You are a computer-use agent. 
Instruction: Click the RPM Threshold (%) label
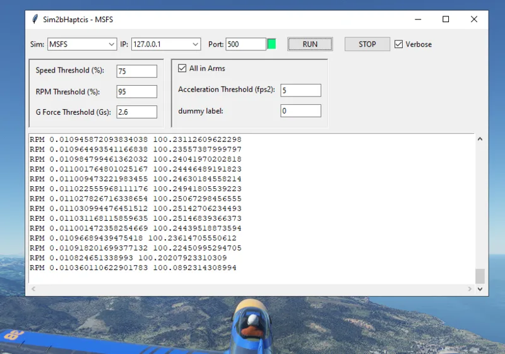[68, 91]
